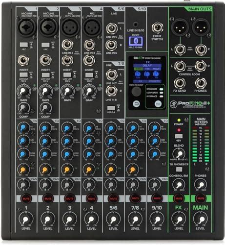
Task: Click channel 2 Insert jack
Action: point(46,60)
